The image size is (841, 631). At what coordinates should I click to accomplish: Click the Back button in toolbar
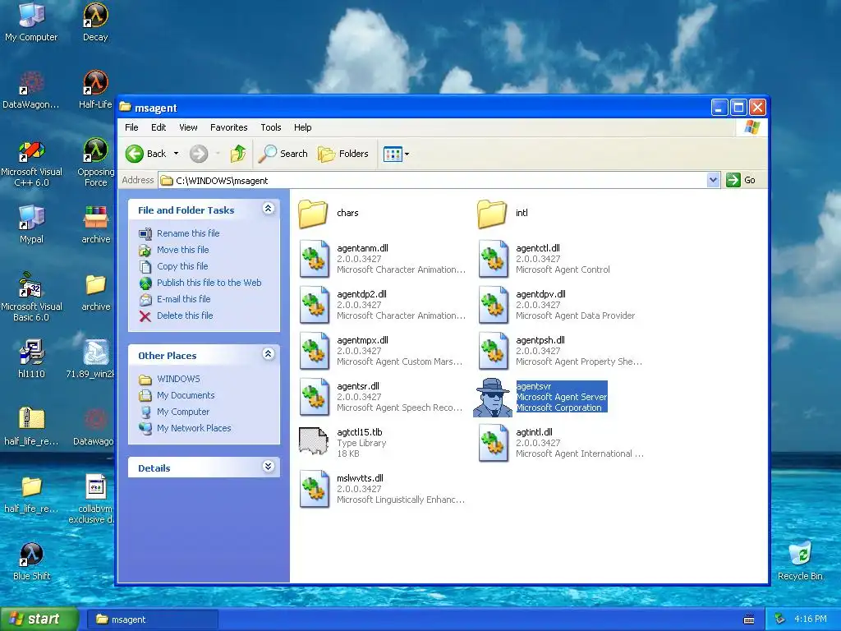point(146,154)
